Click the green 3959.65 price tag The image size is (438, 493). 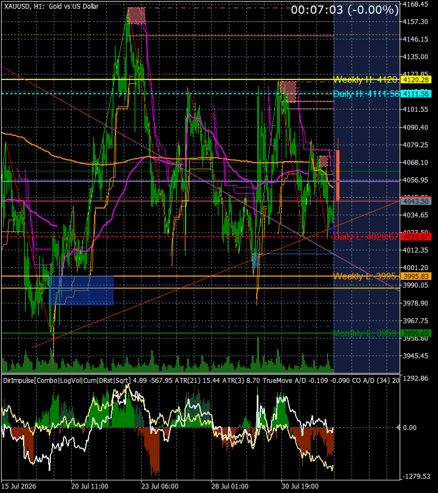coord(416,333)
